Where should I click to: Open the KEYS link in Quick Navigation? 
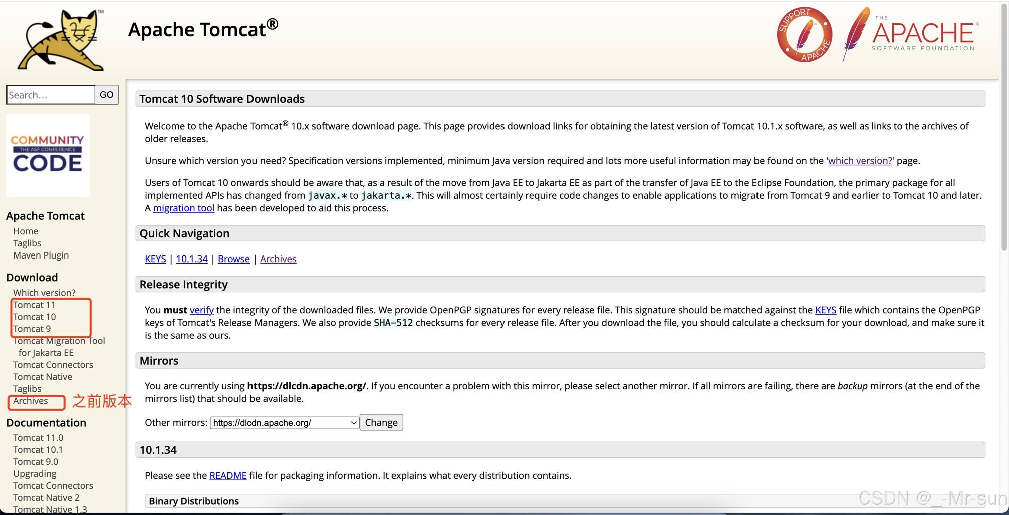[155, 259]
